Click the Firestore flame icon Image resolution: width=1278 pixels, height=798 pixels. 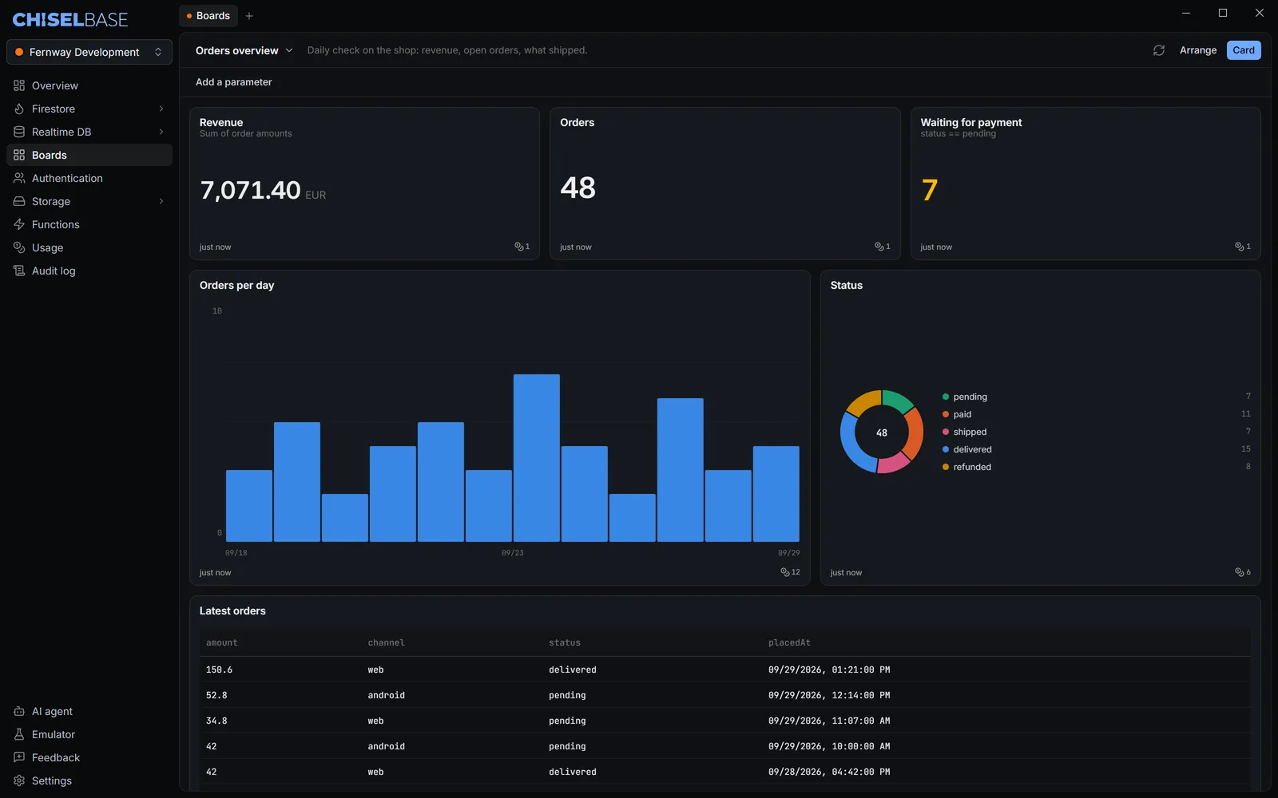19,109
